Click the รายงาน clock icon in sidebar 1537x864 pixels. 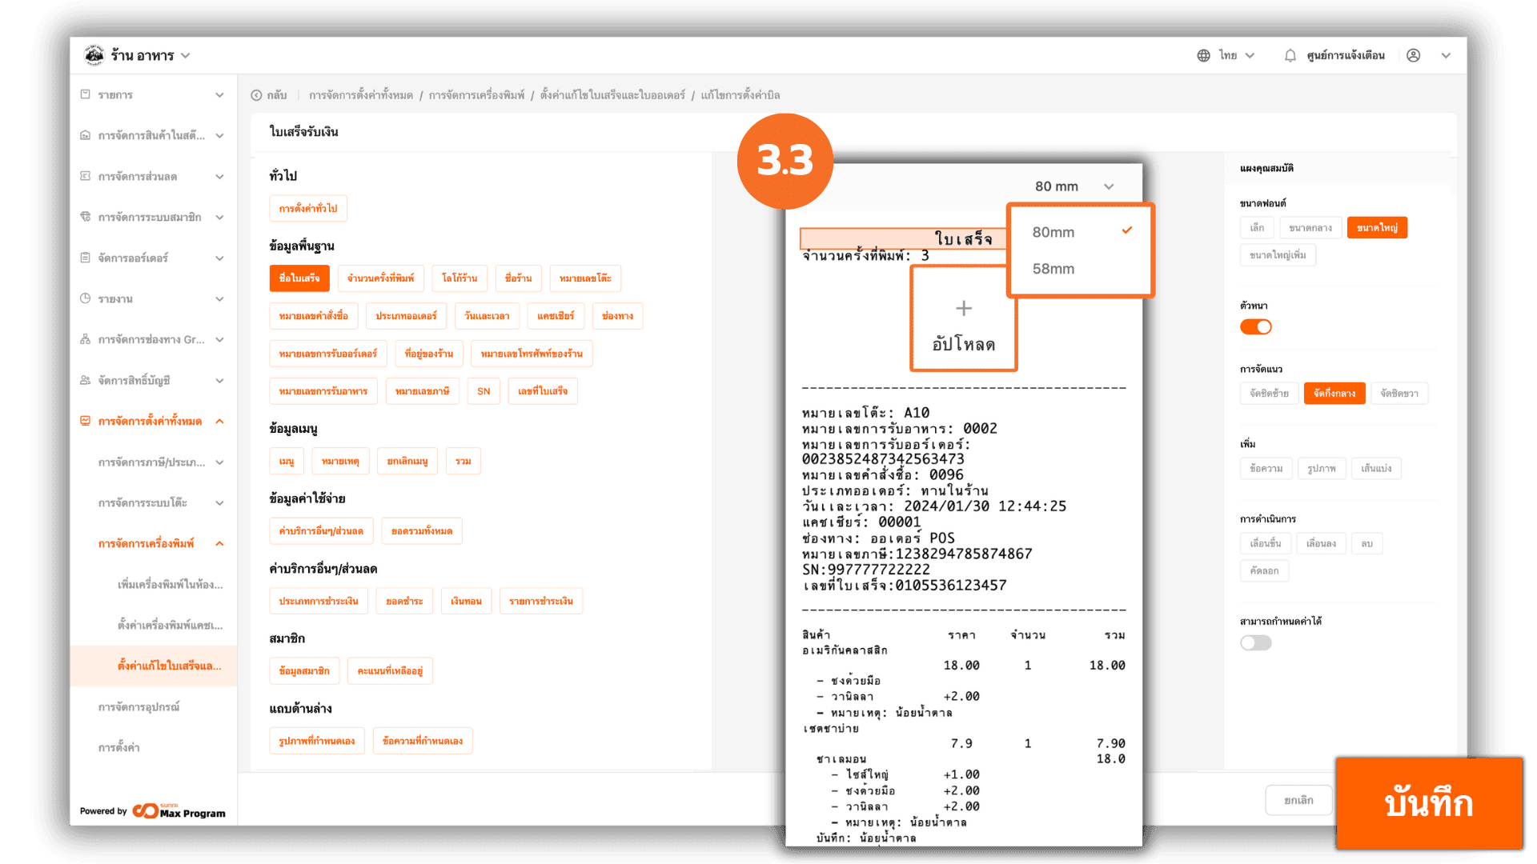click(86, 298)
